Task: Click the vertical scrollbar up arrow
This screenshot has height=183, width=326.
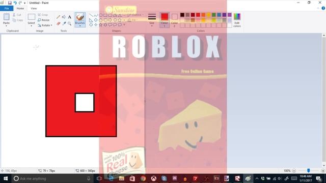Action: click(x=324, y=36)
